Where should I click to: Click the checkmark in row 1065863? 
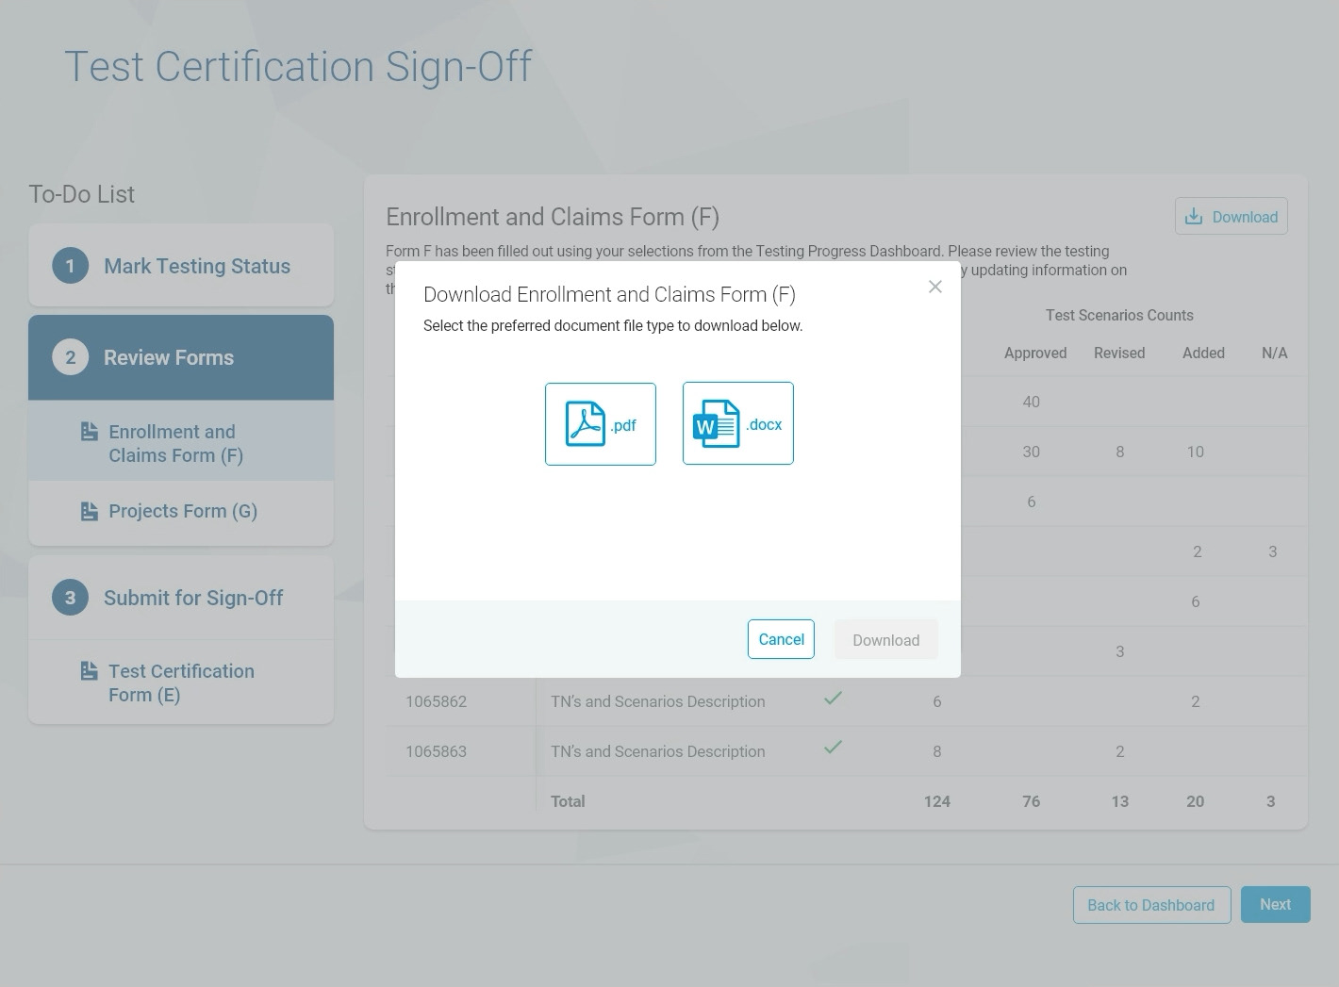(833, 748)
